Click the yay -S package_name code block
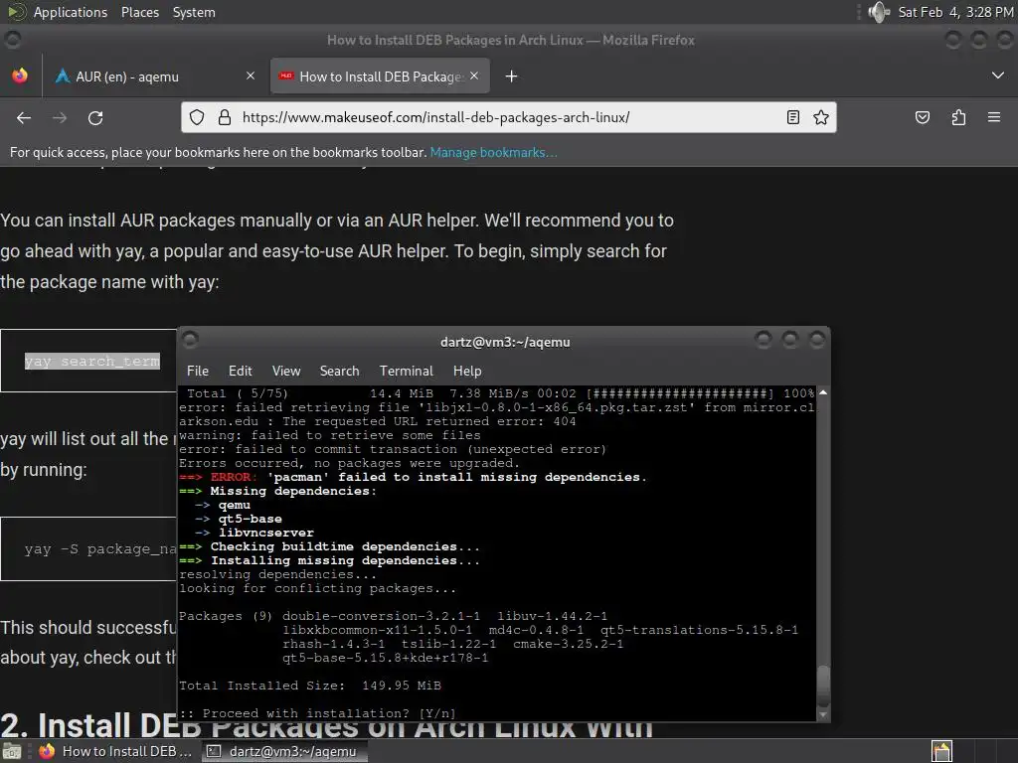The height and width of the screenshot is (763, 1018). pos(88,548)
